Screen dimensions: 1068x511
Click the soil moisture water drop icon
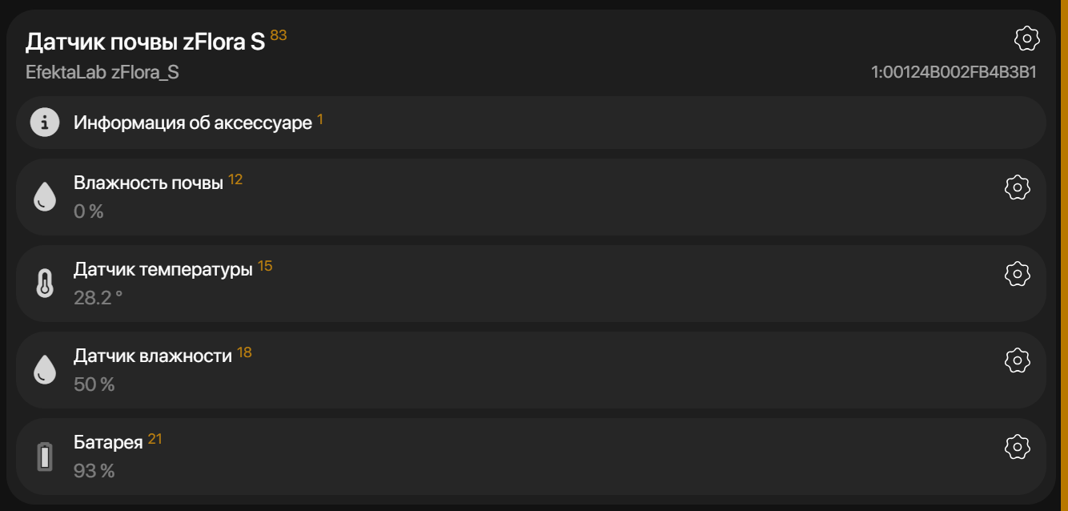point(45,197)
